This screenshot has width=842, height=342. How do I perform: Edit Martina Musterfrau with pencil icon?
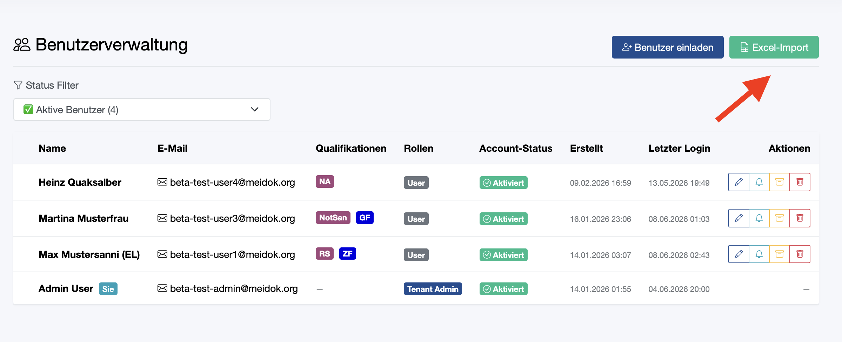click(739, 218)
